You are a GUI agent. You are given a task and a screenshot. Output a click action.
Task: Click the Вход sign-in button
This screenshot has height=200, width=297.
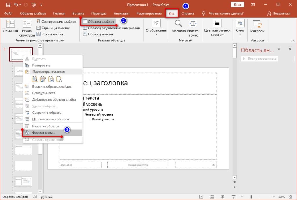click(x=237, y=5)
